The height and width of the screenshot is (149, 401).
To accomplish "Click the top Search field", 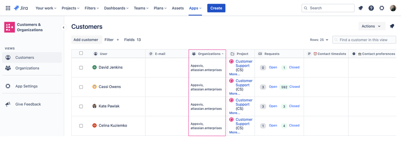I will (328, 8).
